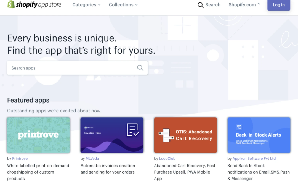
Task: Click the small mail icon on Back-in-Stock Alerts
Action: click(x=239, y=127)
